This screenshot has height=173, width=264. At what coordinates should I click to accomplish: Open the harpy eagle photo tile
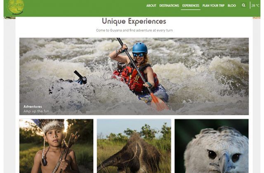pyautogui.click(x=212, y=146)
